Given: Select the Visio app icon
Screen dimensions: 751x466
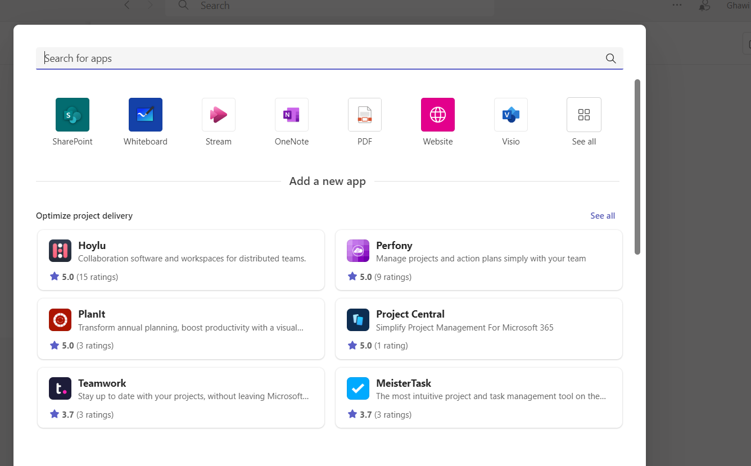Looking at the screenshot, I should point(511,115).
